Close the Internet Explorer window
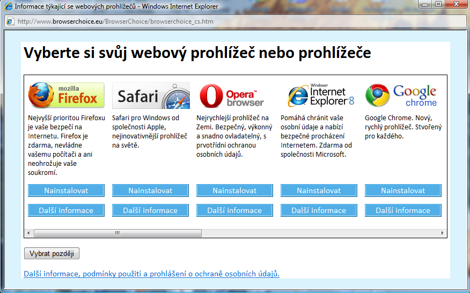This screenshot has width=470, height=293. 457,4
